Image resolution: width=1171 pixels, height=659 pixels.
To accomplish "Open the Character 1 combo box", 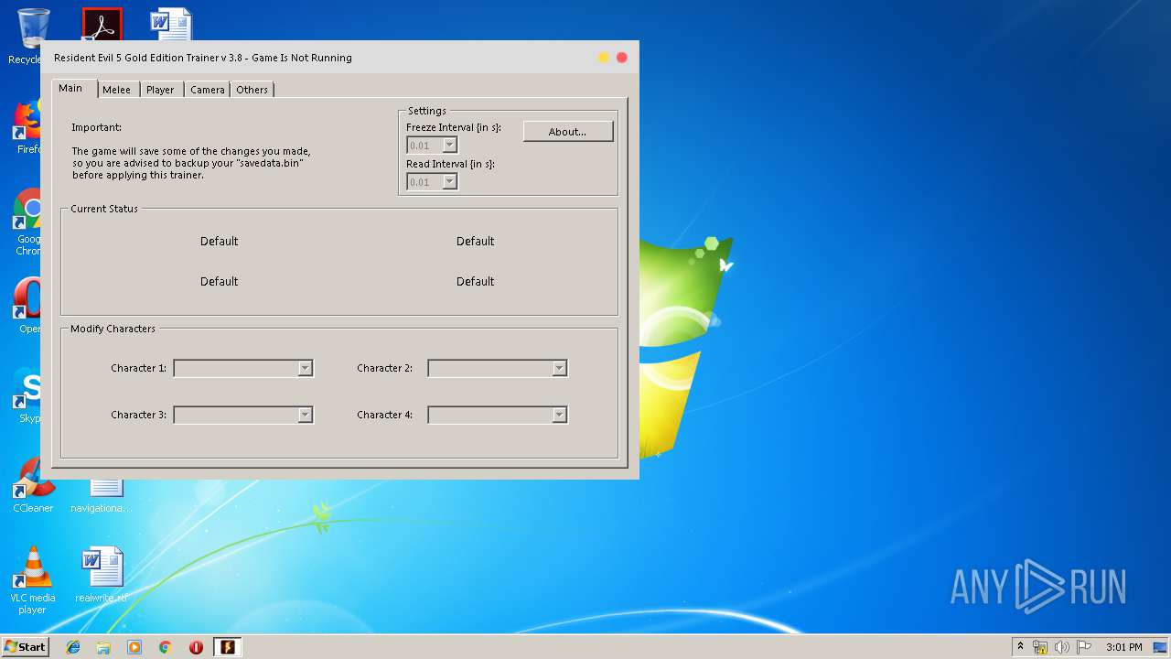I will [x=243, y=368].
